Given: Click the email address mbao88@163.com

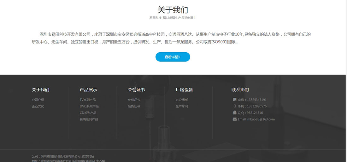Looking at the screenshot, I should point(261,119).
